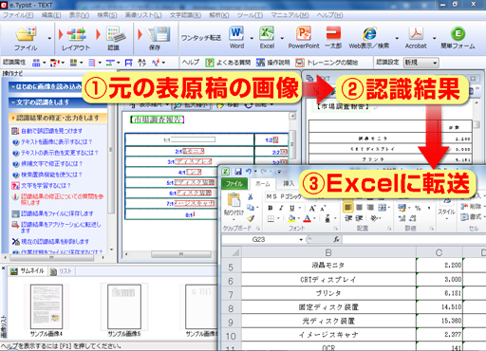Click the Excel quick-access save icon

click(238, 172)
